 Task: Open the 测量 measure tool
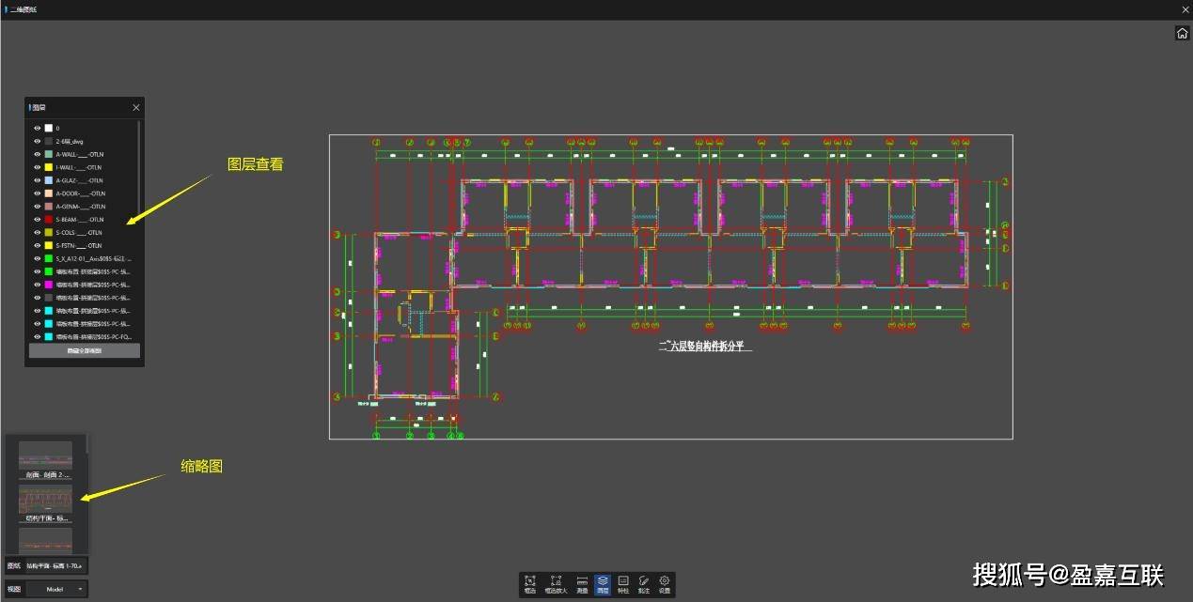click(582, 584)
